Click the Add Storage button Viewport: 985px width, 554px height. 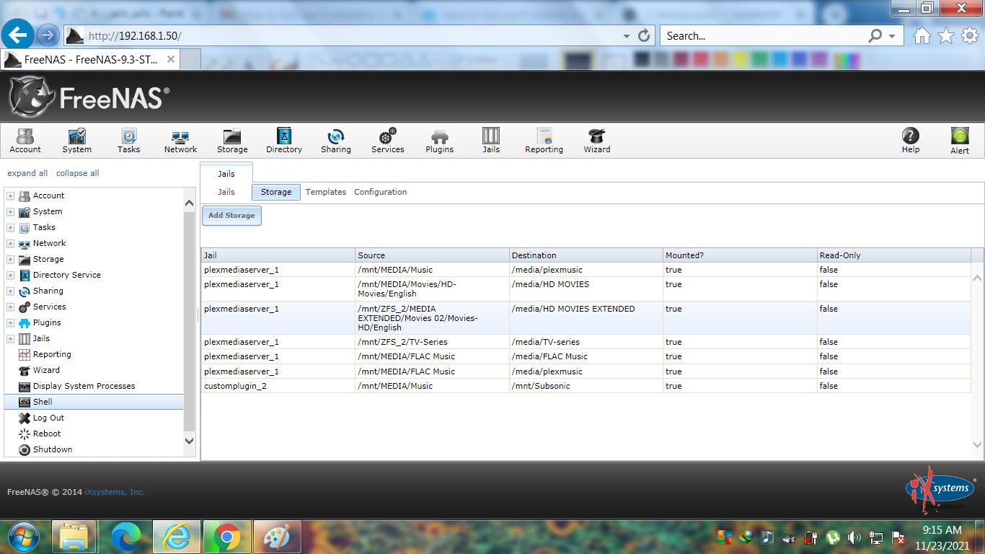(x=231, y=215)
